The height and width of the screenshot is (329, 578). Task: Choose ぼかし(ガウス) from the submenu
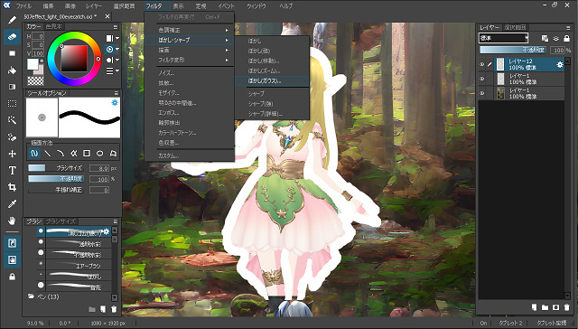(272, 80)
